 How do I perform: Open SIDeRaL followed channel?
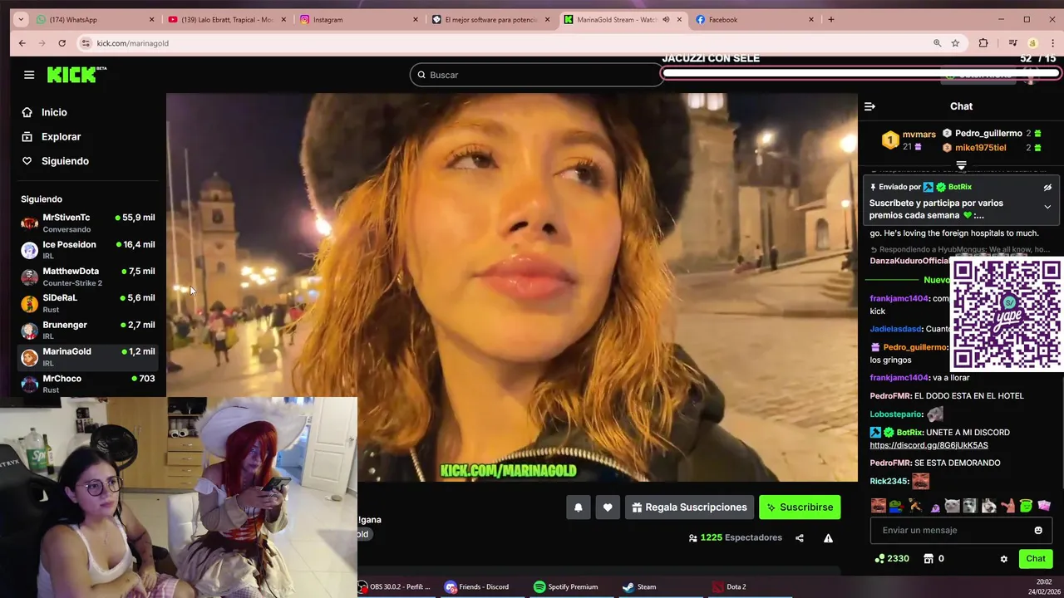[x=87, y=303]
